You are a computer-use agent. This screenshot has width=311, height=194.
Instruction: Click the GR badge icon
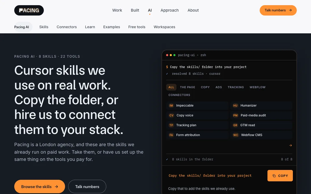coord(235,125)
